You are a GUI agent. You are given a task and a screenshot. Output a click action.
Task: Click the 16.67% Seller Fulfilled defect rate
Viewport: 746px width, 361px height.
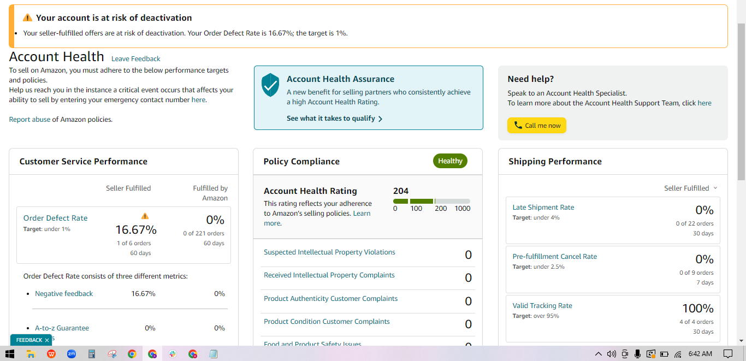click(x=136, y=229)
